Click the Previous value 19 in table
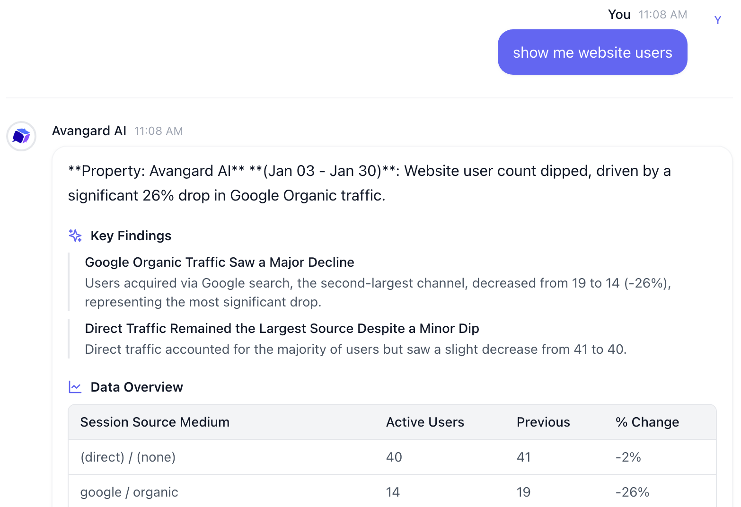Image resolution: width=741 pixels, height=507 pixels. point(524,492)
